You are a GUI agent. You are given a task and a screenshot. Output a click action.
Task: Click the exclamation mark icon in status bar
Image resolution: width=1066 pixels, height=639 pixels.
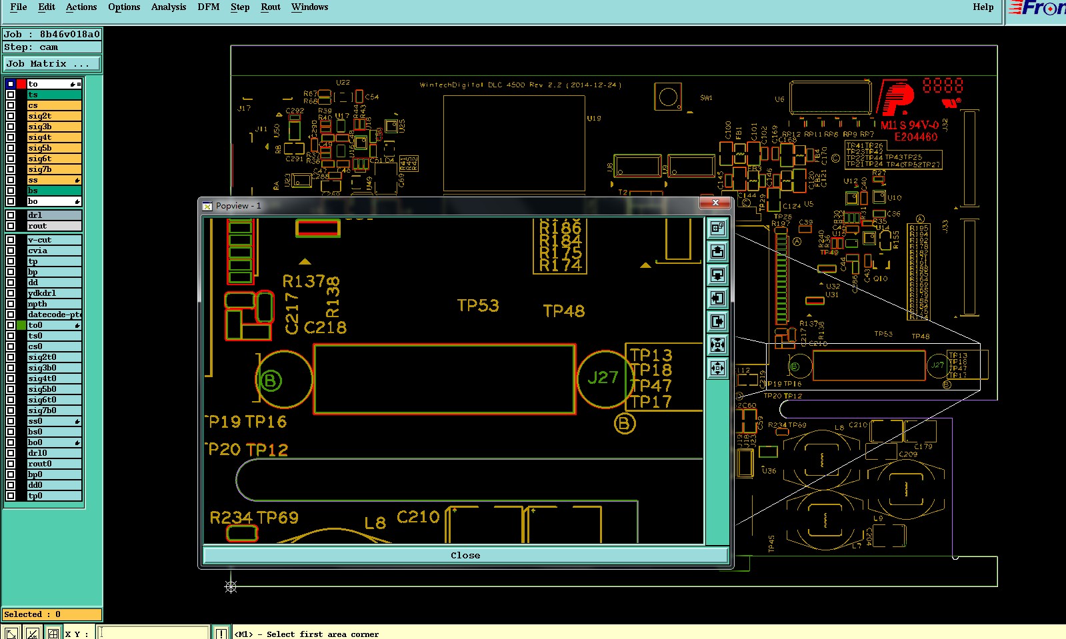coord(221,633)
